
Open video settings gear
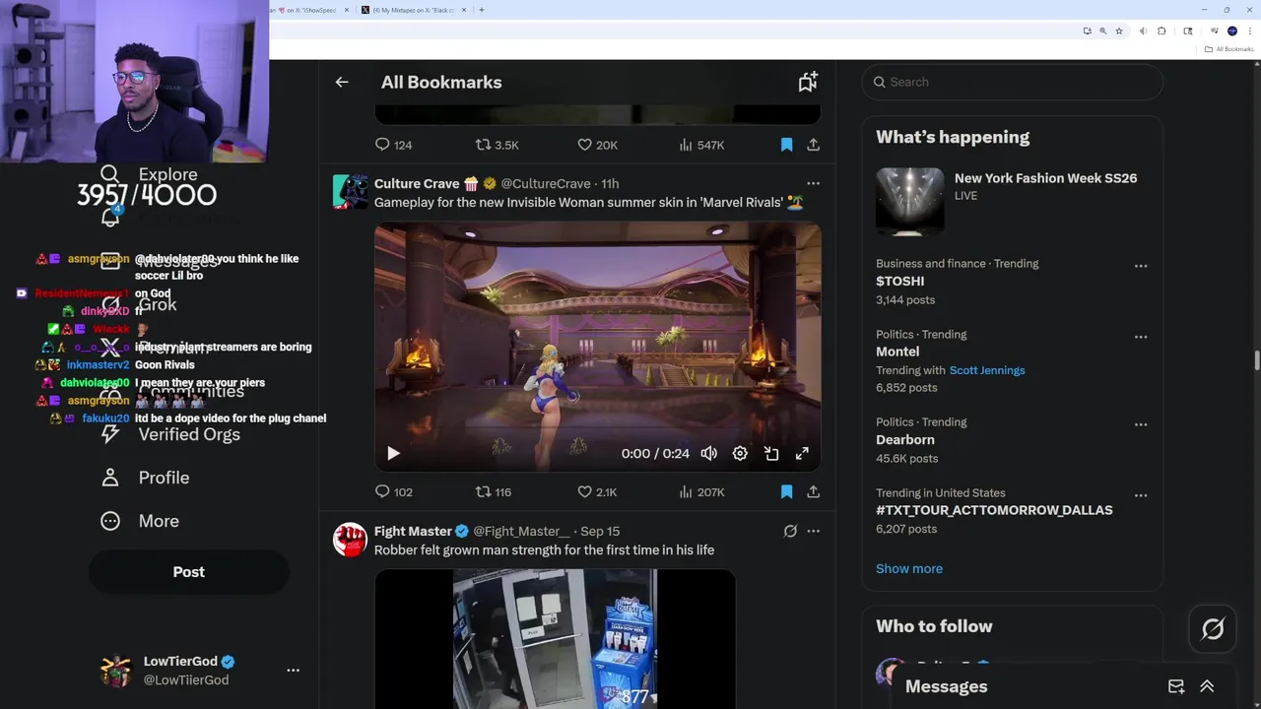tap(740, 453)
